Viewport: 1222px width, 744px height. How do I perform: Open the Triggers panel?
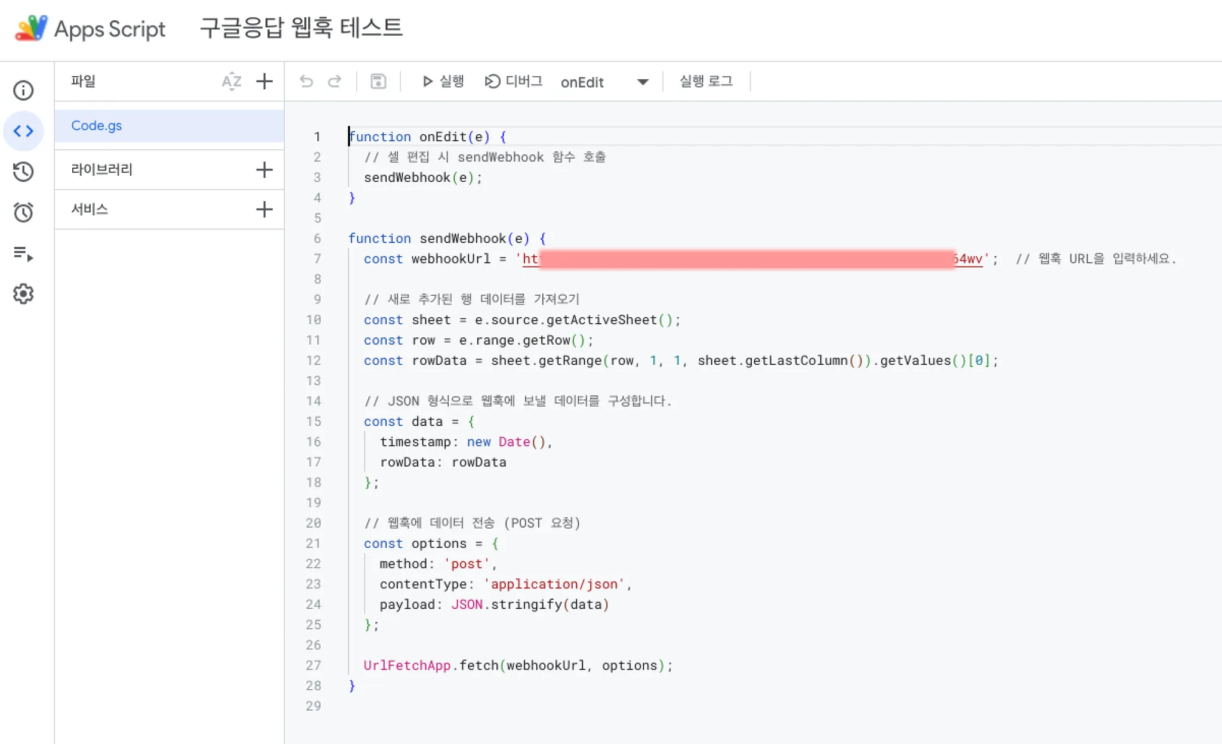click(23, 212)
